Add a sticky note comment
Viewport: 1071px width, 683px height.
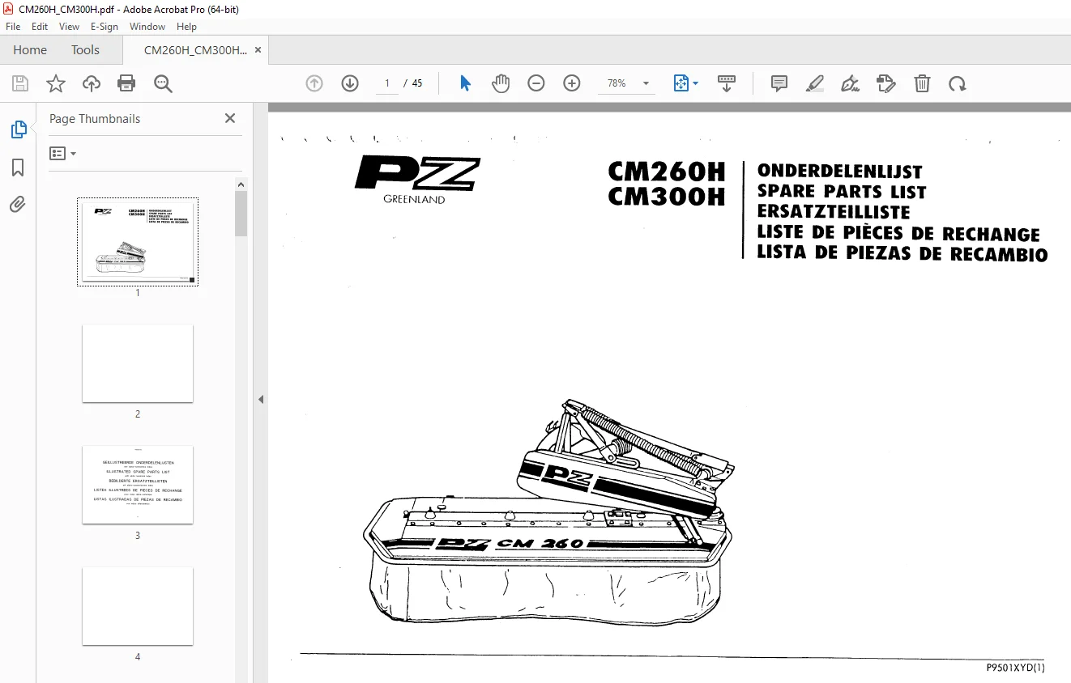[779, 83]
